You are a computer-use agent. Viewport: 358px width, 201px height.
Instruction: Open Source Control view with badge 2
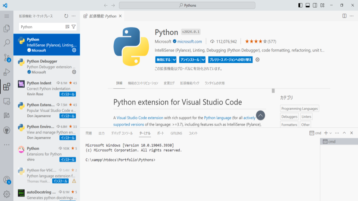pyautogui.click(x=7, y=58)
